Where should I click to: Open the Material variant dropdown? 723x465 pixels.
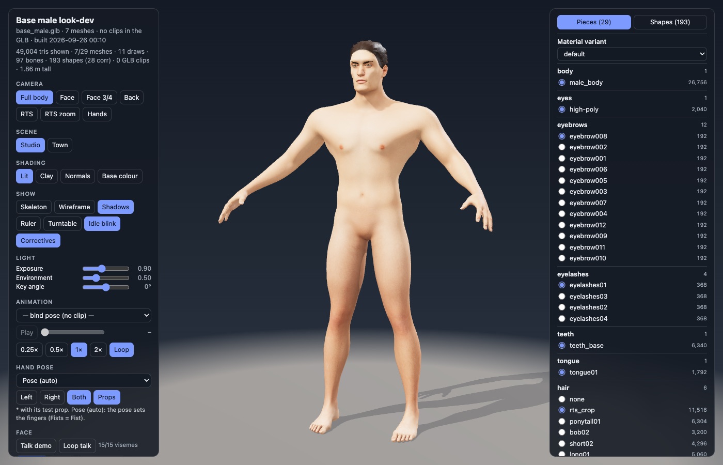(632, 54)
